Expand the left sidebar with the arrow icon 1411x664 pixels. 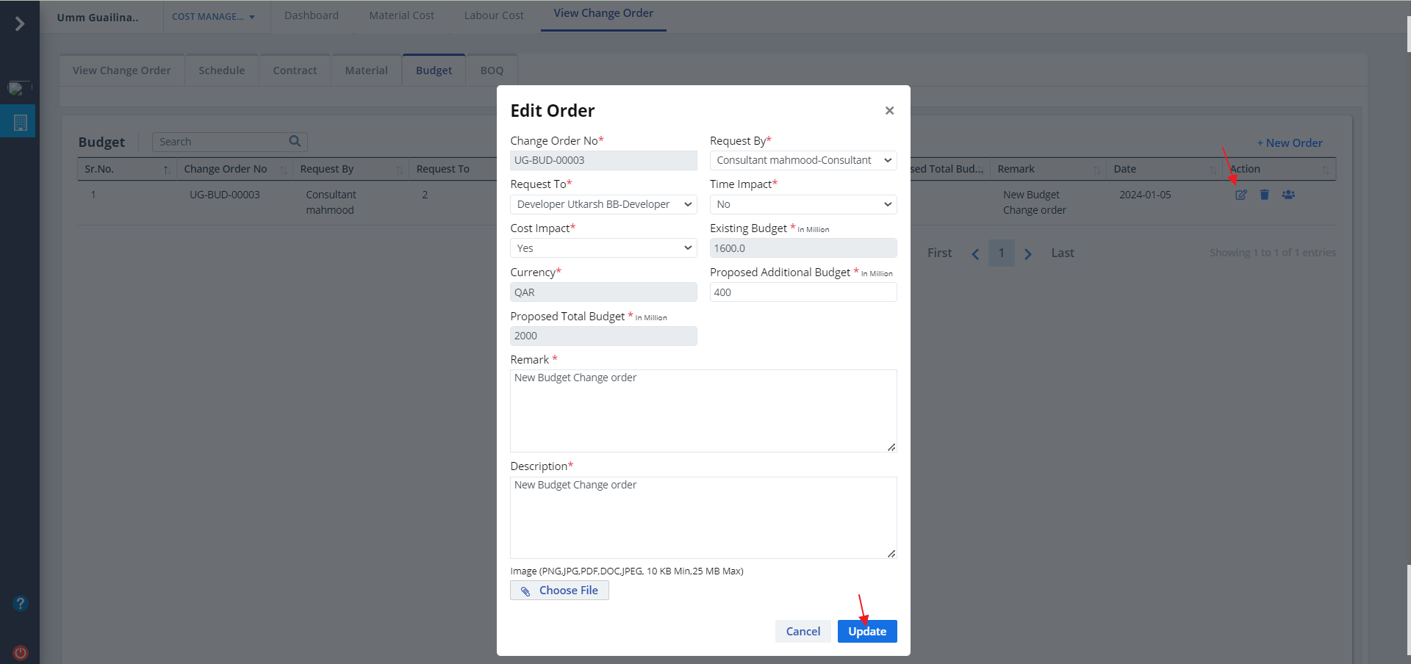[20, 24]
